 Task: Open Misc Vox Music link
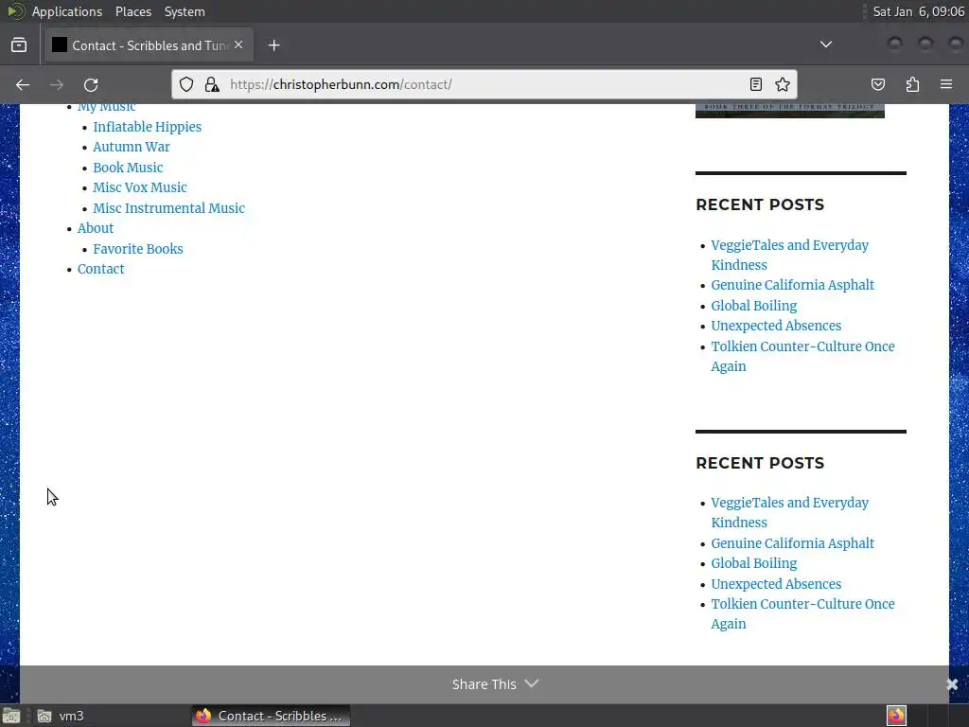[140, 187]
